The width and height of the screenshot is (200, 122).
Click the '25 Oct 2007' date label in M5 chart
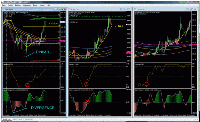pyautogui.click(x=138, y=115)
